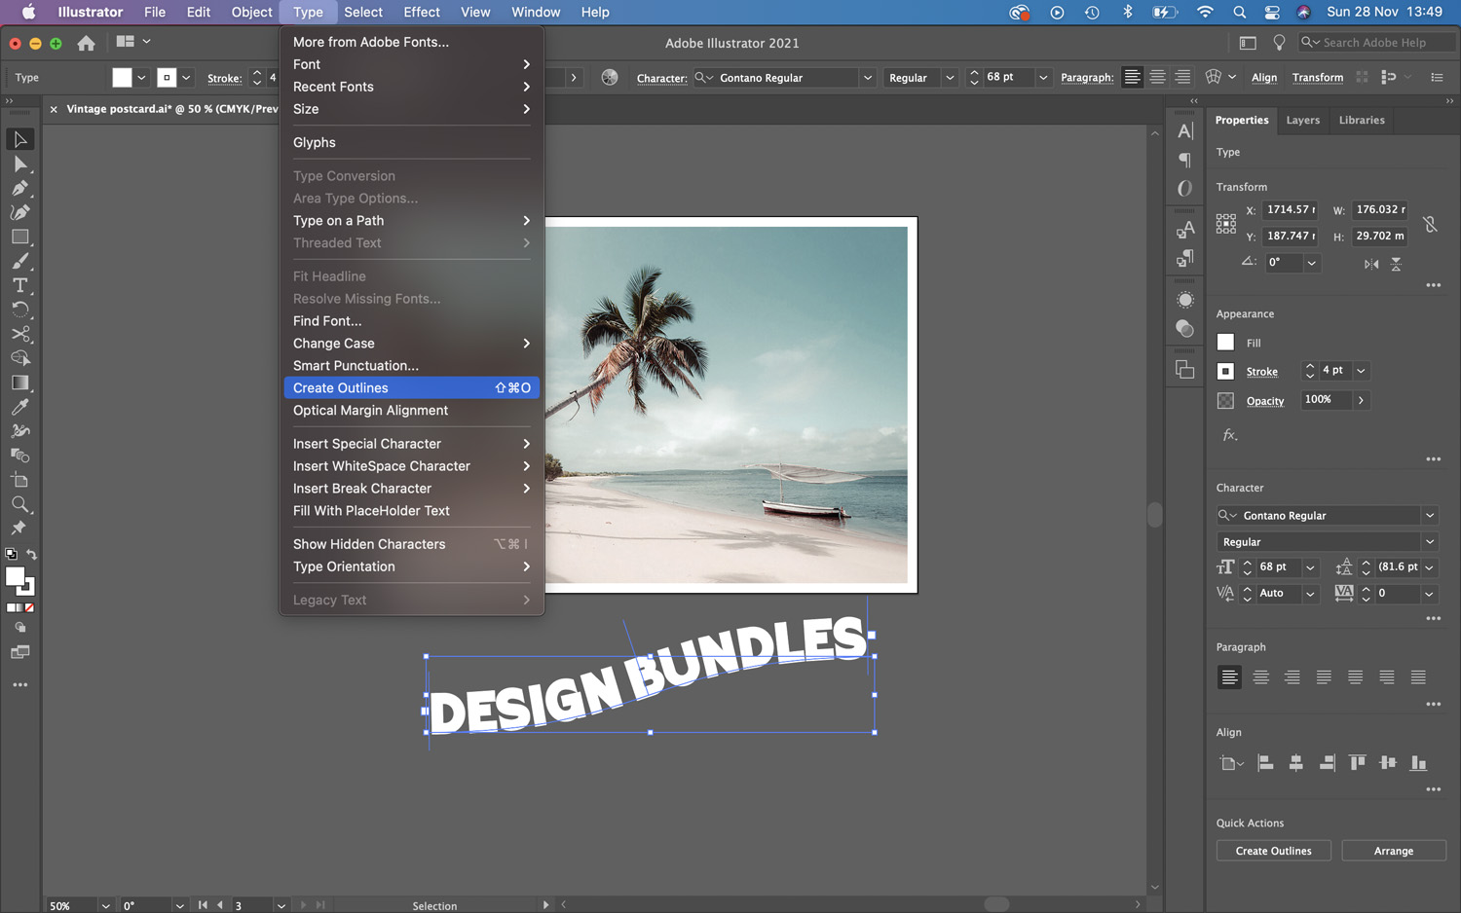Open the Recolor Artwork icon

[x=610, y=77]
